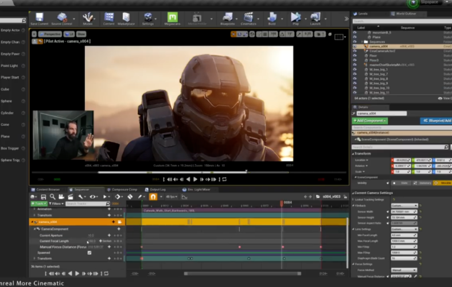Click the Megascans icon

click(172, 18)
